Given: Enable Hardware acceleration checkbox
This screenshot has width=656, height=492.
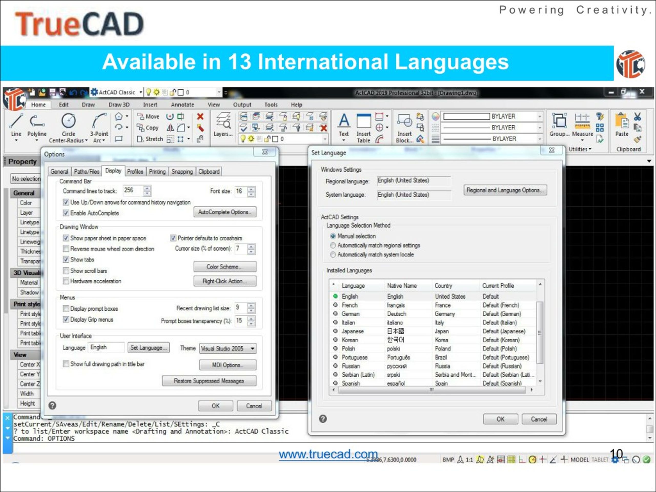Looking at the screenshot, I should pyautogui.click(x=66, y=281).
